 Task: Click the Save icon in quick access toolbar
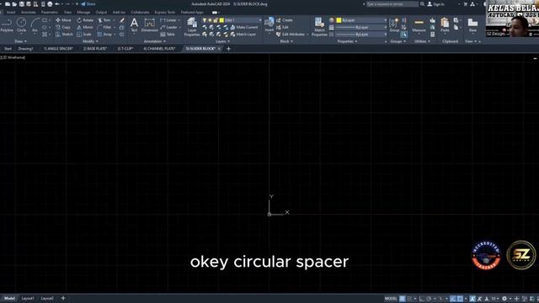[21, 4]
